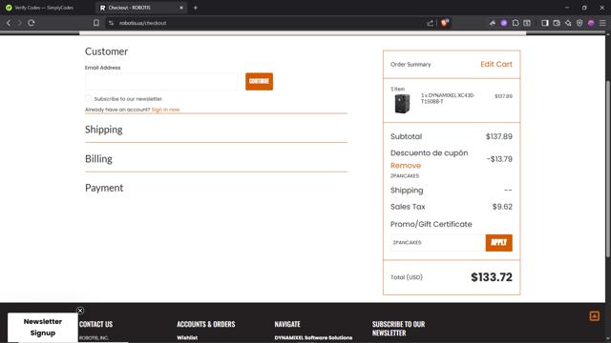Viewport: 611px width, 343px height.
Task: Open a new browser tab
Action: pos(195,8)
